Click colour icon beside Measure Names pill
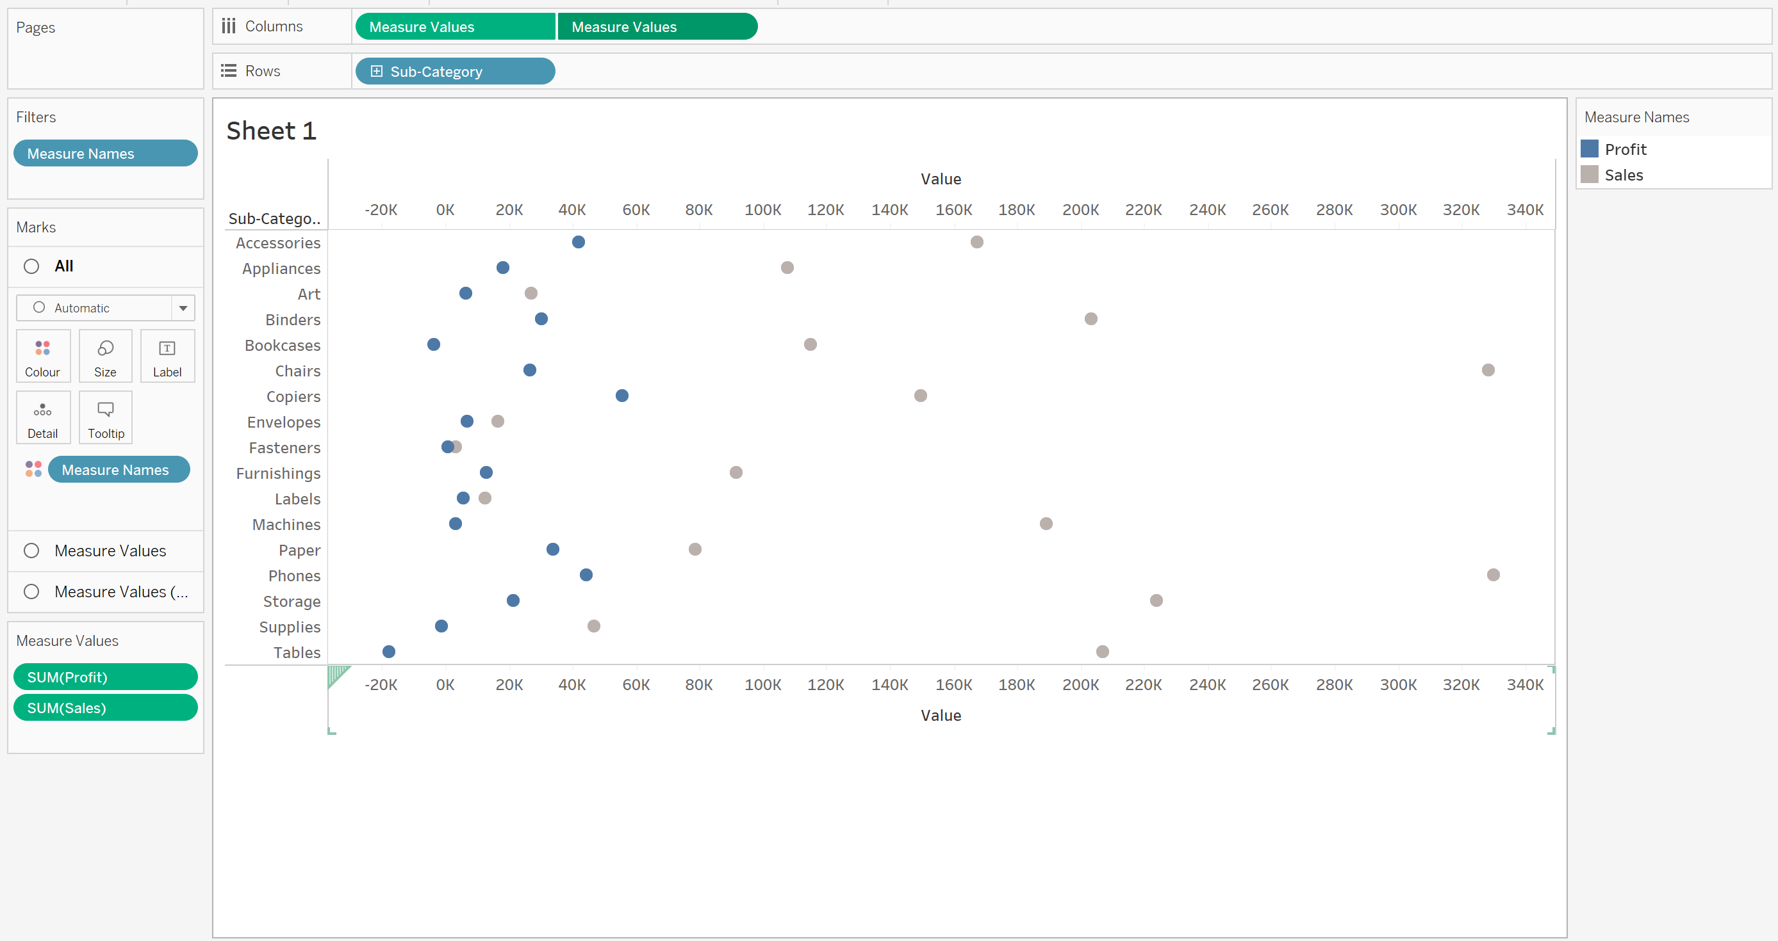This screenshot has height=941, width=1778. 33,469
